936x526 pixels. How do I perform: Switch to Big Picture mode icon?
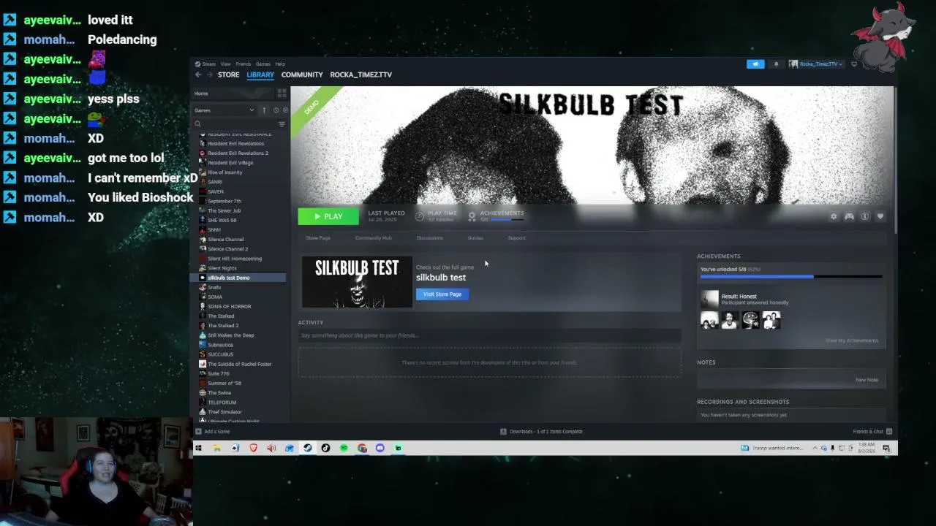point(854,64)
